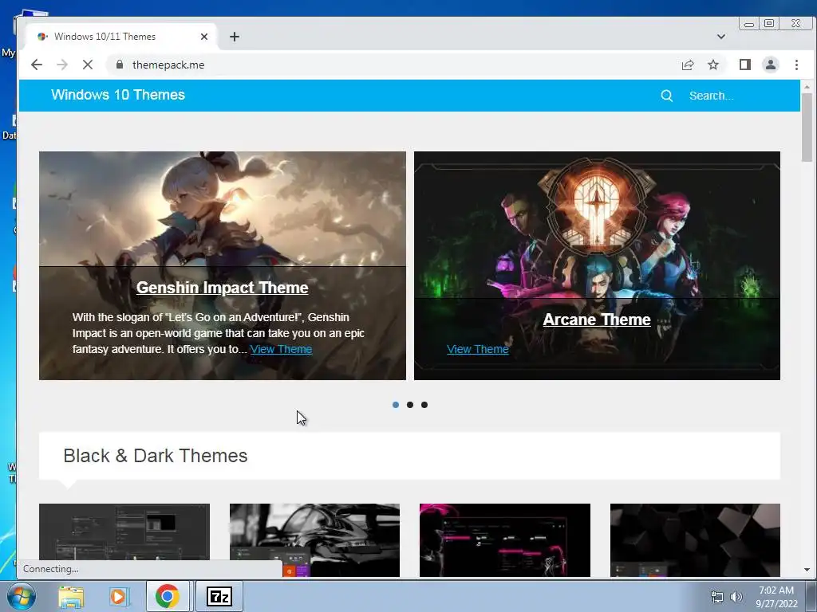
Task: Click the site padlock icon
Action: (x=120, y=65)
